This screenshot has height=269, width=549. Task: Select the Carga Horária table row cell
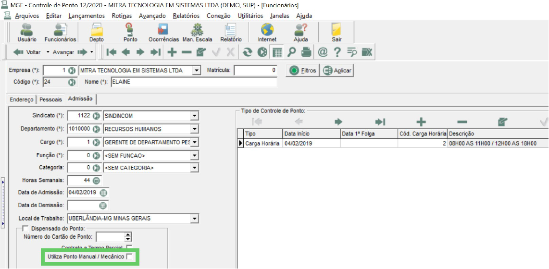(x=262, y=144)
